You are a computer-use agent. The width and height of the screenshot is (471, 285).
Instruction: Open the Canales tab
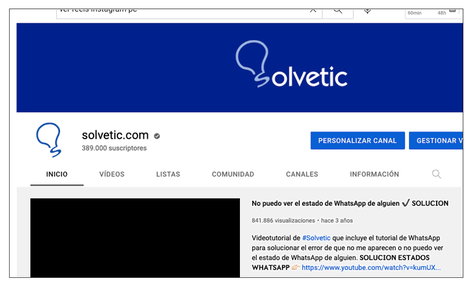[x=302, y=174]
